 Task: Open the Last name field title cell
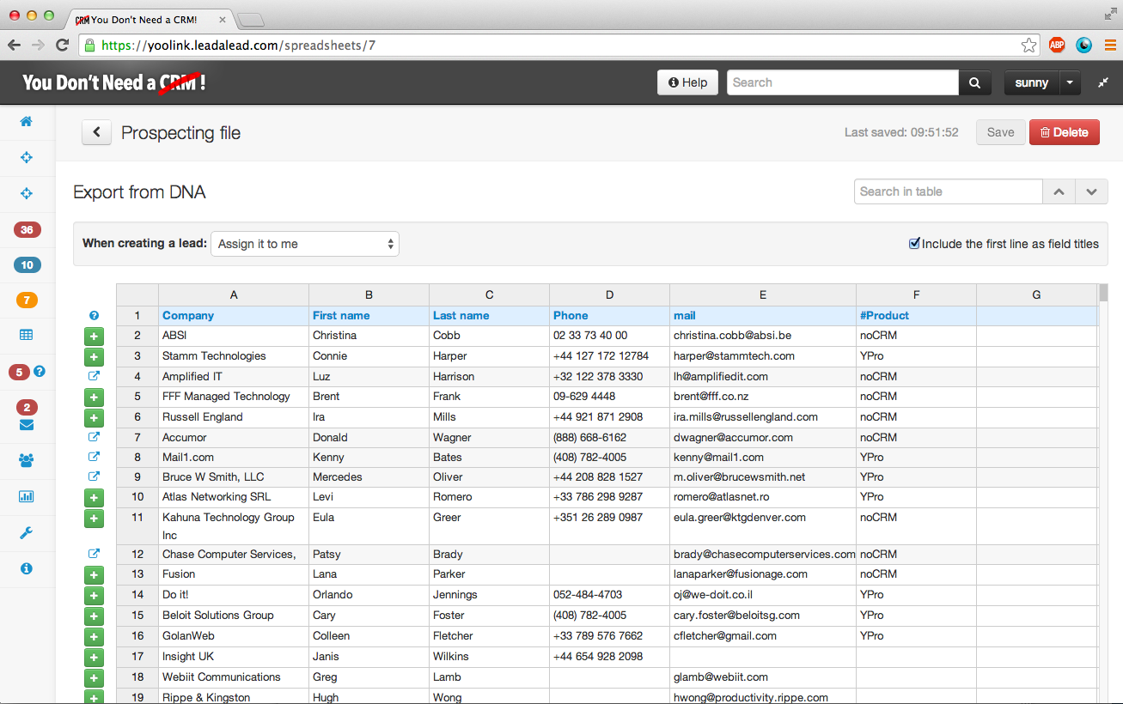click(x=489, y=316)
